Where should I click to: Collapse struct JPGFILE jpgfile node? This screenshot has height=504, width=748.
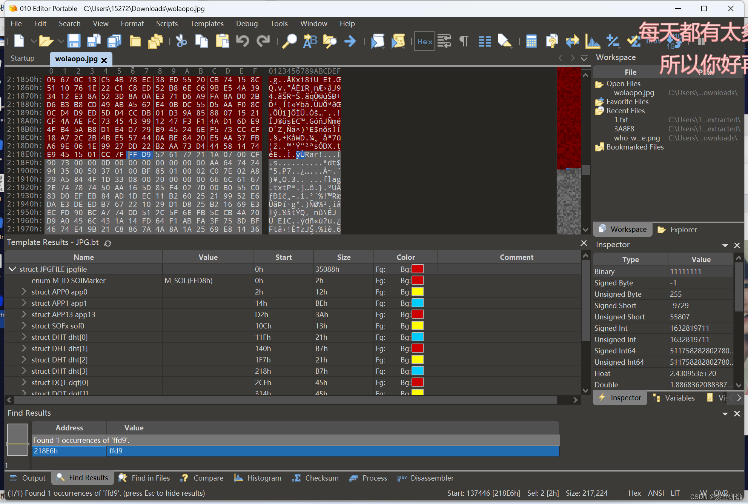click(12, 269)
